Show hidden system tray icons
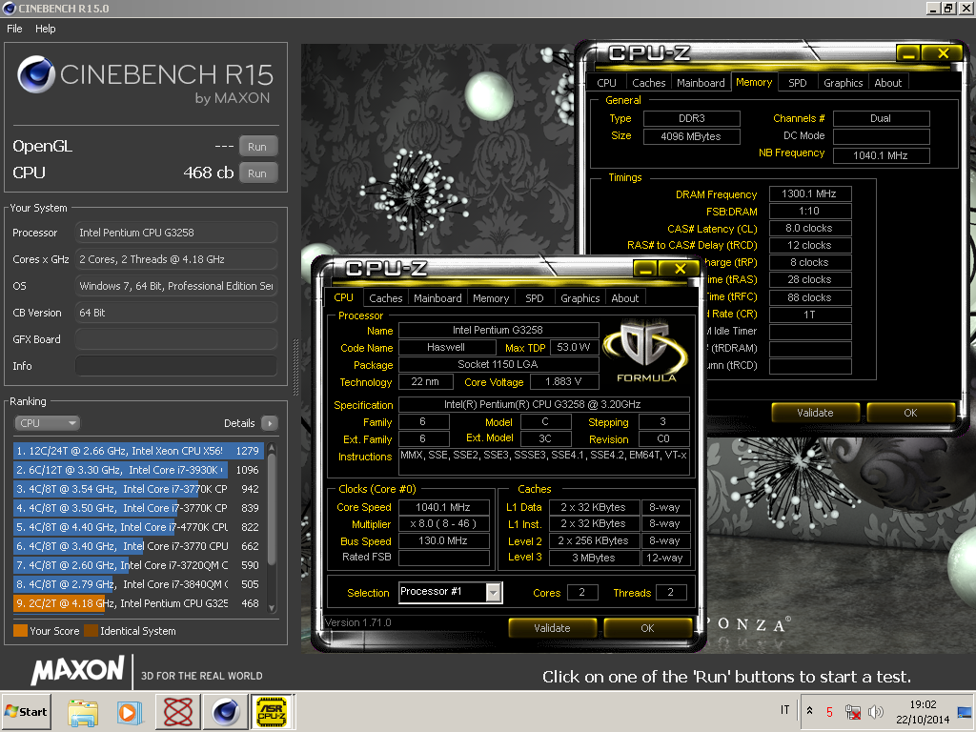976x732 pixels. click(x=809, y=711)
